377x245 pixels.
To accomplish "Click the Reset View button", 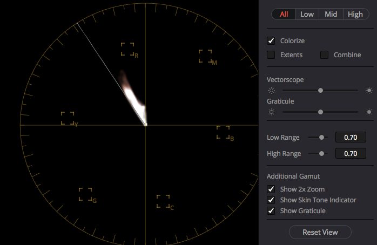I will pyautogui.click(x=320, y=232).
